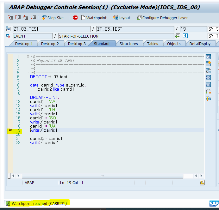Open the Tables tab

click(153, 44)
